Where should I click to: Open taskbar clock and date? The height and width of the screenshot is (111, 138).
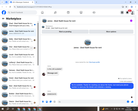(x=129, y=109)
